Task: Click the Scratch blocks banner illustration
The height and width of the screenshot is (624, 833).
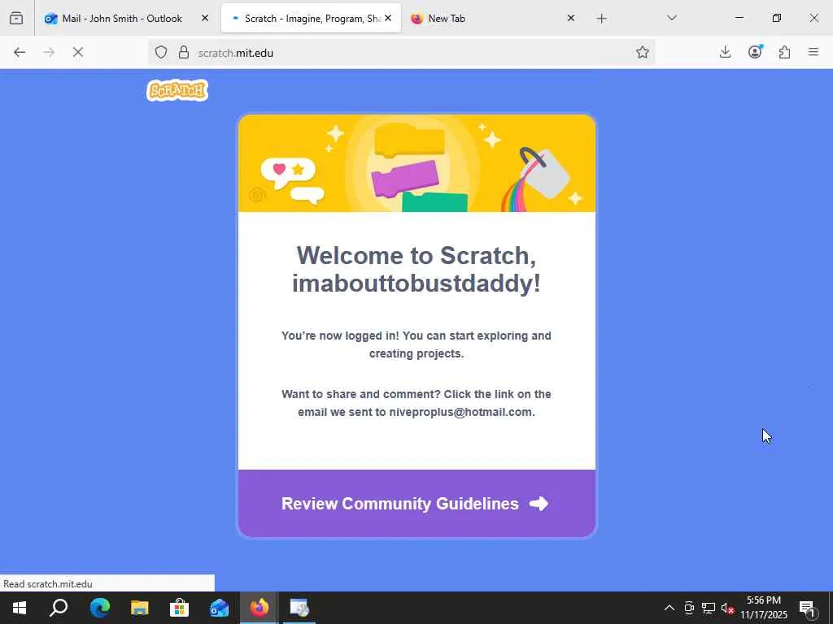Action: 416,163
